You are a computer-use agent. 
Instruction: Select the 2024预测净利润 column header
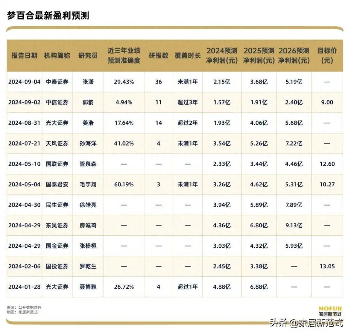[222, 55]
